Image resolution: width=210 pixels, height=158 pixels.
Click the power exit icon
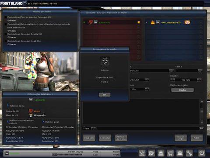point(202,153)
